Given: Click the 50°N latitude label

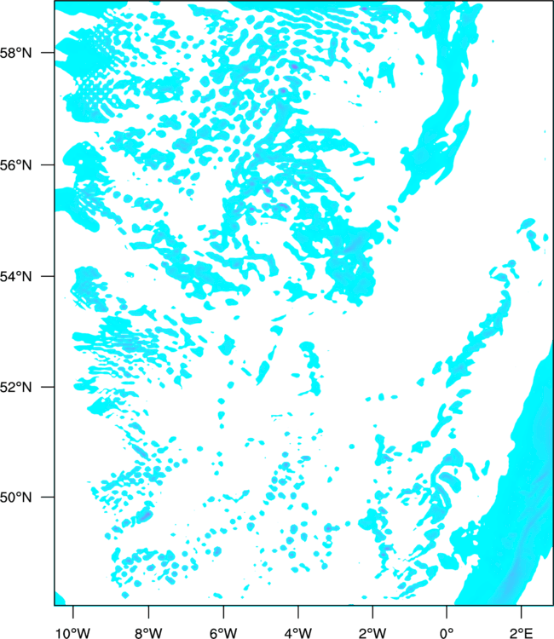Looking at the screenshot, I should [15, 498].
